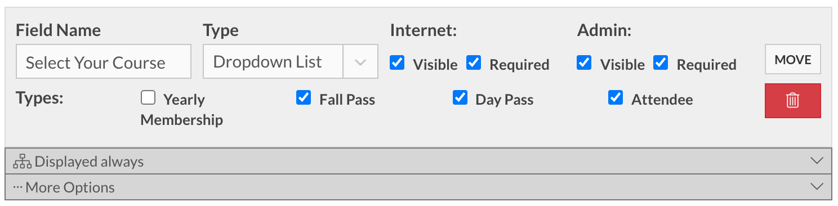Toggle the Admin Visible checkbox
Screen dimensions: 838x206
coord(584,62)
